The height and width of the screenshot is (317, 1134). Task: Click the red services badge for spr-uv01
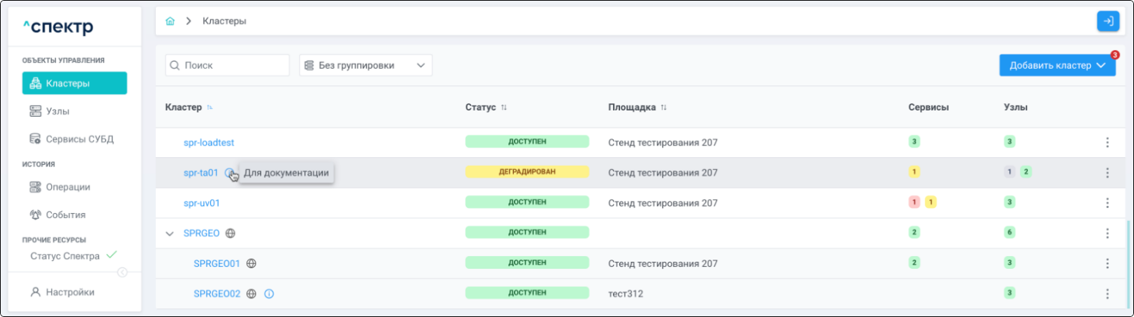point(914,202)
